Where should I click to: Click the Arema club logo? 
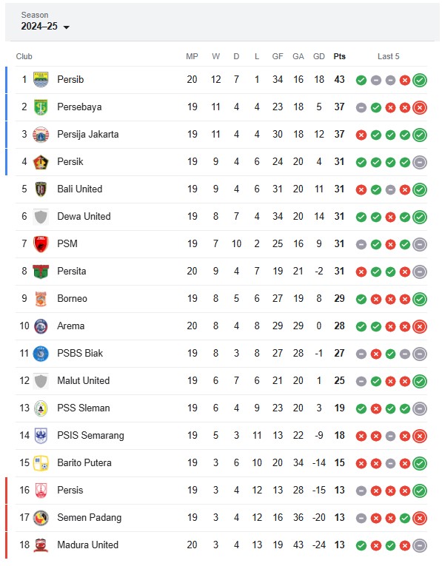coord(41,326)
